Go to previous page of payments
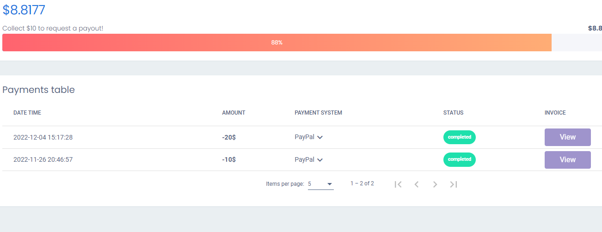602x232 pixels. pos(417,184)
